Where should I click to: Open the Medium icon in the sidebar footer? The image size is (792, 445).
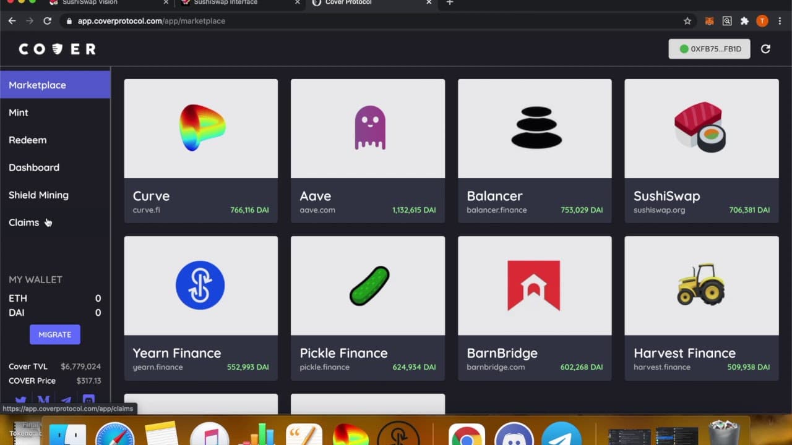click(x=43, y=401)
